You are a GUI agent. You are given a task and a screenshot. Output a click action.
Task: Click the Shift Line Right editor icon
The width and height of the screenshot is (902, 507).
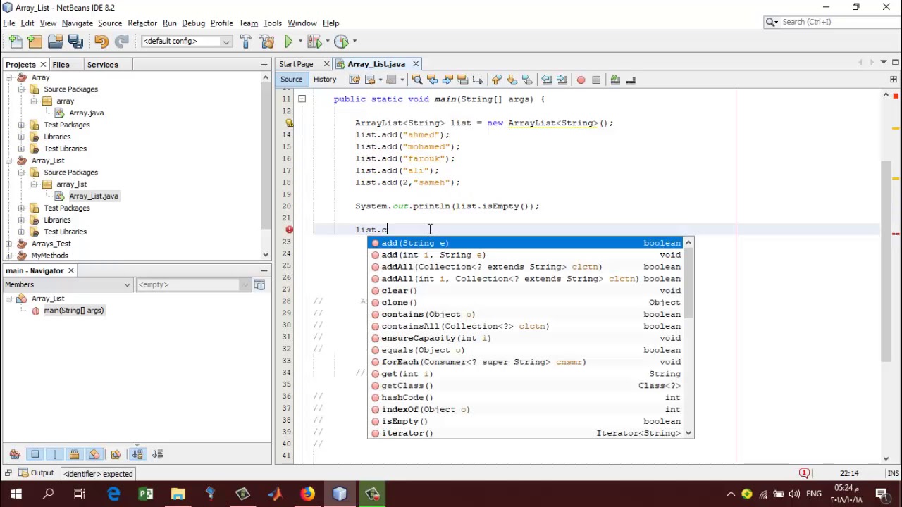(x=562, y=80)
